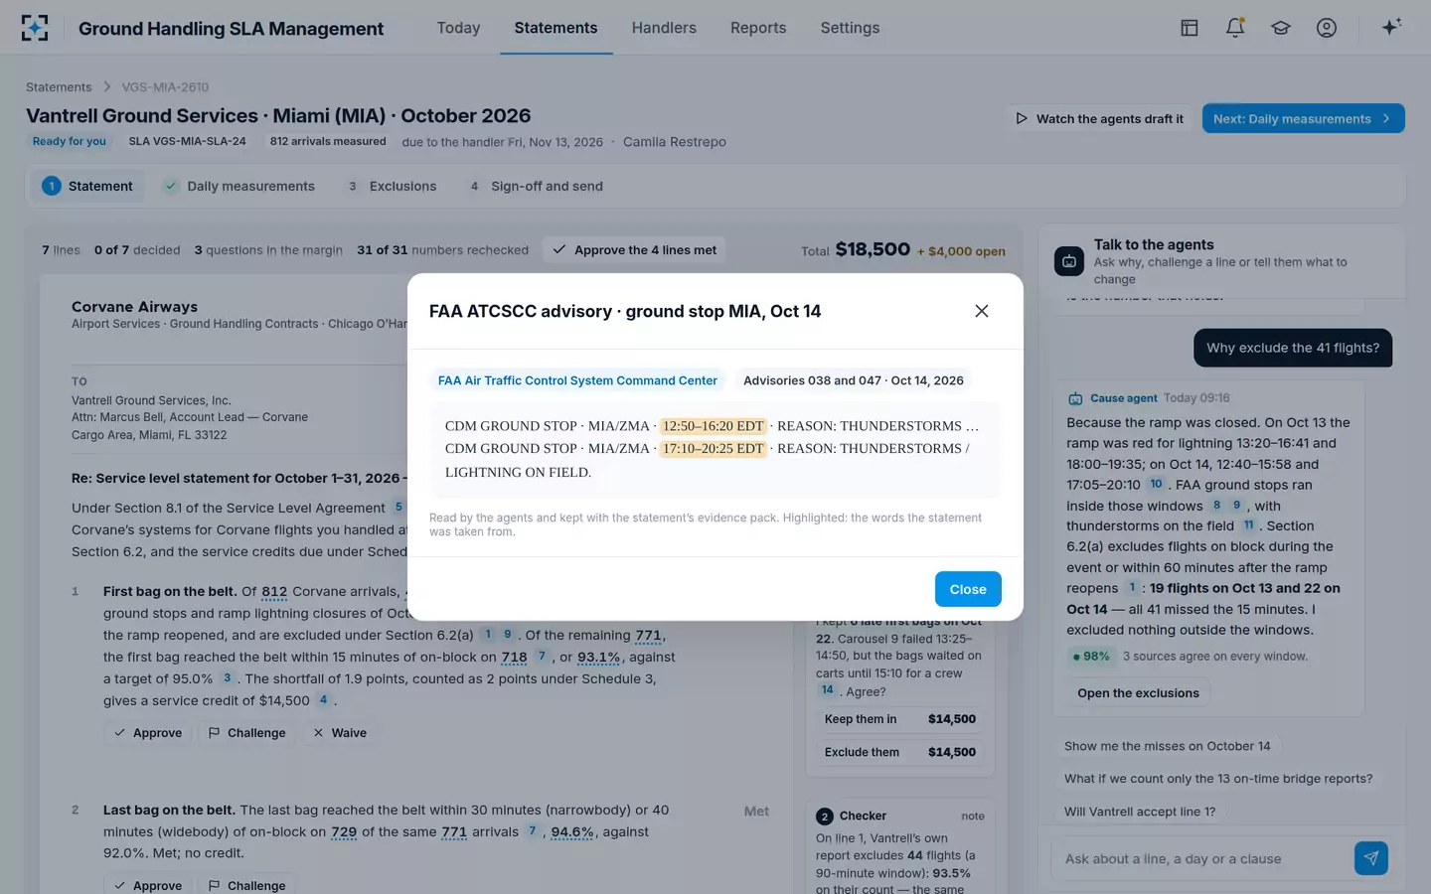
Task: Select Advisories 038 and 047 chip
Action: [854, 380]
